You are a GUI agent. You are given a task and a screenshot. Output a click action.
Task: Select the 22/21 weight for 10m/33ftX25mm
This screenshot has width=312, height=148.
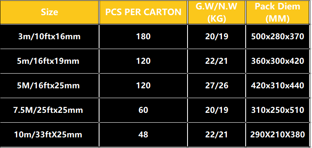click(217, 135)
